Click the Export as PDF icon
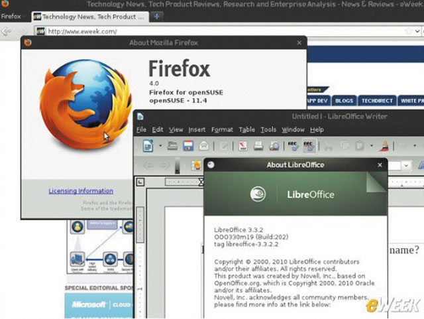The width and height of the screenshot is (424, 319). 242,146
